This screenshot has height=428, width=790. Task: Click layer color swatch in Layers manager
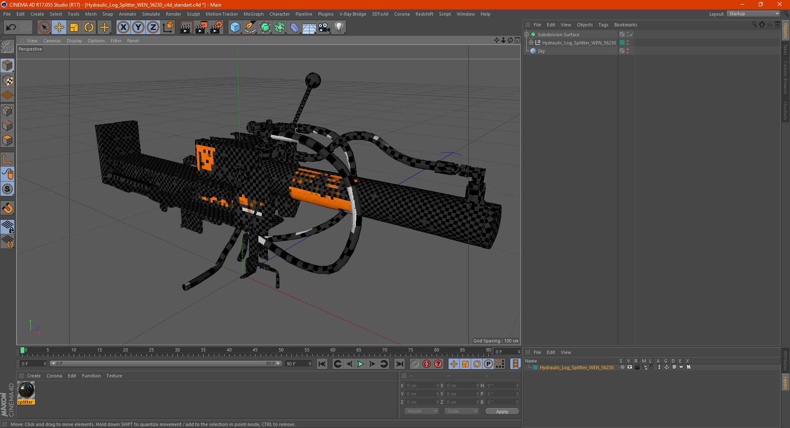pyautogui.click(x=535, y=368)
